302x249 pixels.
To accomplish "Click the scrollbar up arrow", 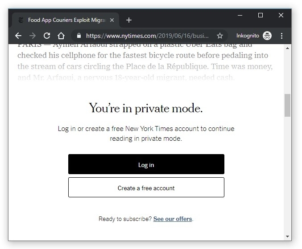I will 287,47.
